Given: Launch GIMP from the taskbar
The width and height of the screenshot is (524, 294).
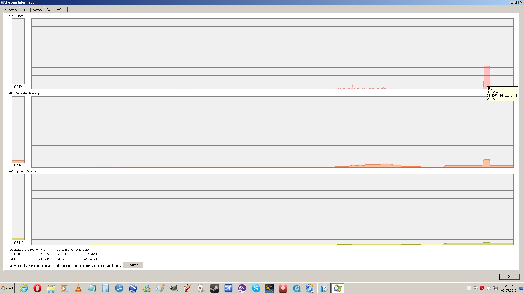Looking at the screenshot, I should pyautogui.click(x=174, y=288).
